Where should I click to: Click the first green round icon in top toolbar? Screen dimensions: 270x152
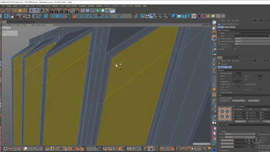97,11
